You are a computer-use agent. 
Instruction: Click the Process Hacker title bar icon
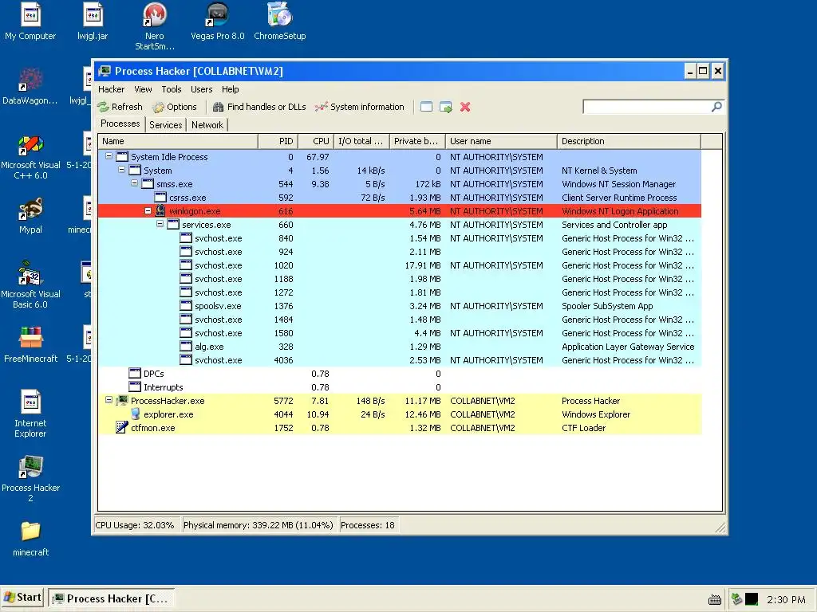[105, 71]
